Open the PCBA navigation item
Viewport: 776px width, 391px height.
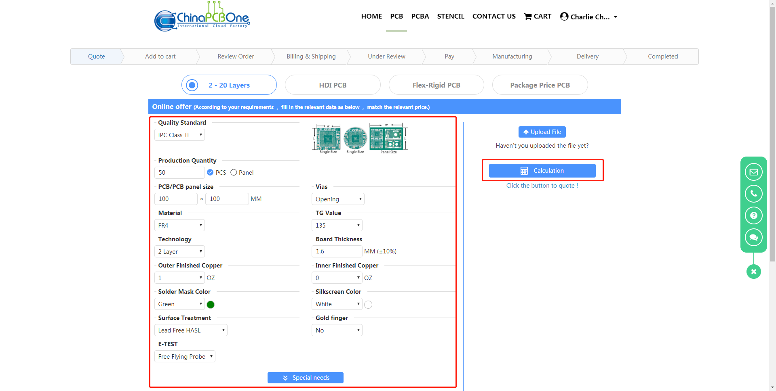click(x=420, y=17)
